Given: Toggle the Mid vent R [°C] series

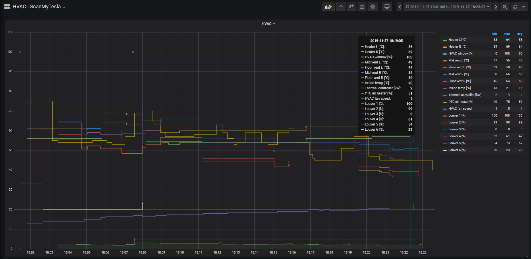Looking at the screenshot, I should pyautogui.click(x=459, y=74).
